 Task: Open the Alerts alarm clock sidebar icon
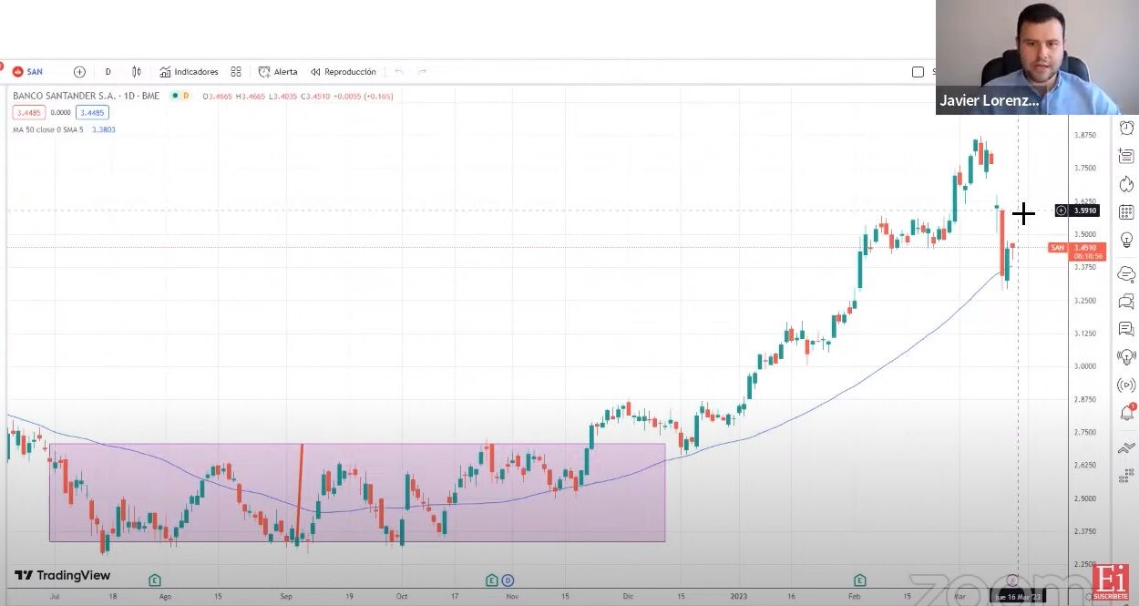tap(1126, 128)
